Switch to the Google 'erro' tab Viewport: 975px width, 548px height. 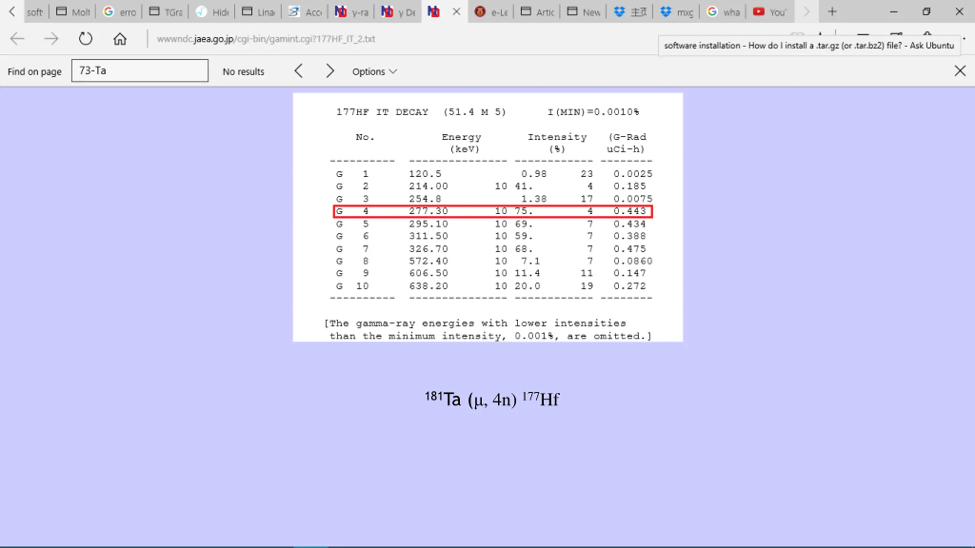tap(119, 12)
